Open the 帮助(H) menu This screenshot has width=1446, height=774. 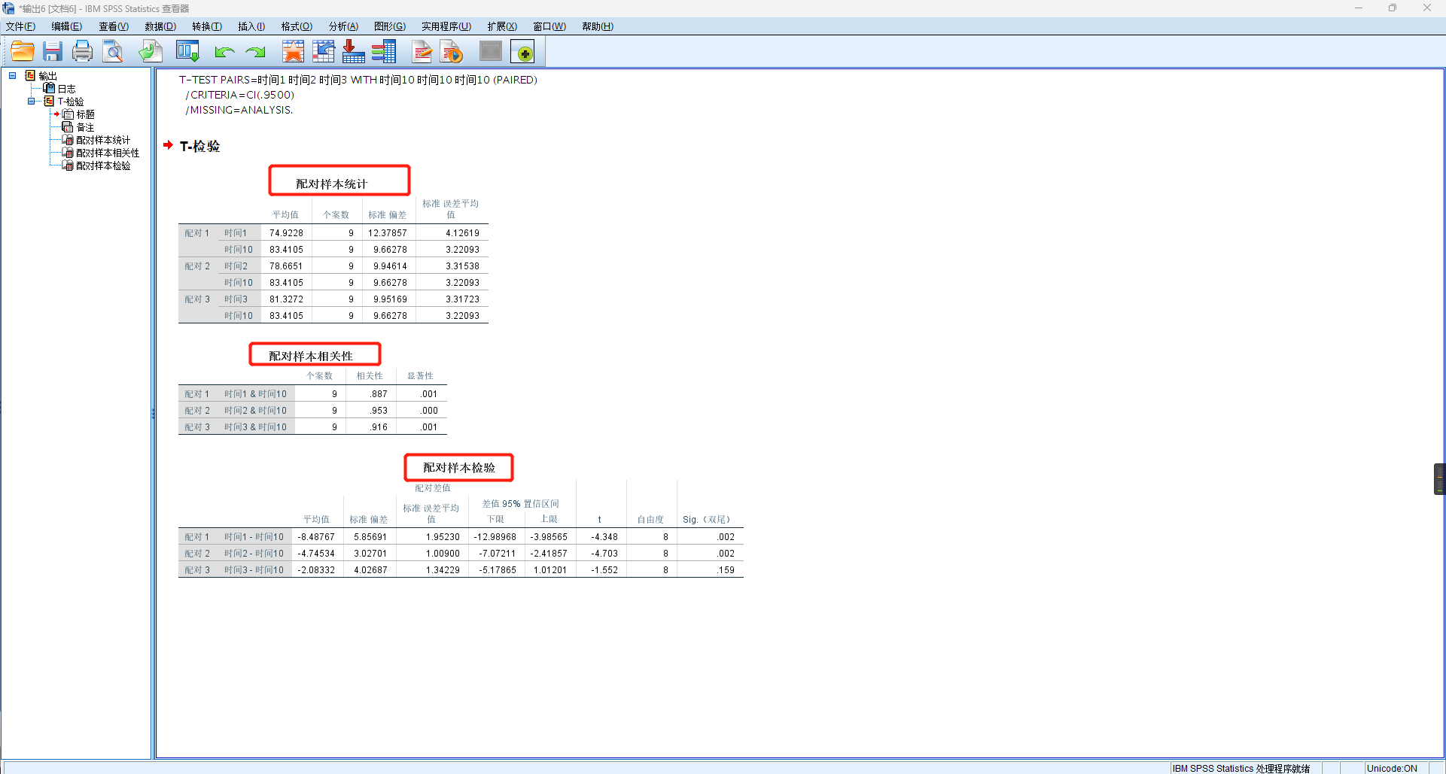coord(598,26)
